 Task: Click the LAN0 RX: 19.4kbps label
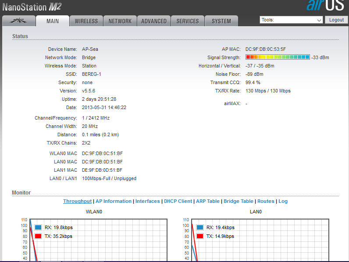pos(221,227)
